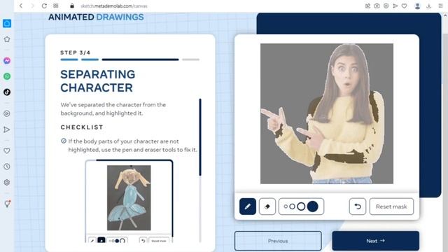Choose the smallest brush size circle
This screenshot has height=252, width=448.
(286, 206)
